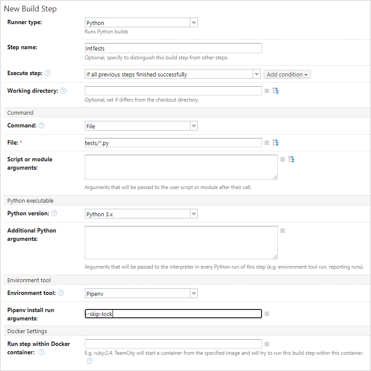371x371 pixels.
Task: Open help for Working directory
Action: (x=63, y=91)
